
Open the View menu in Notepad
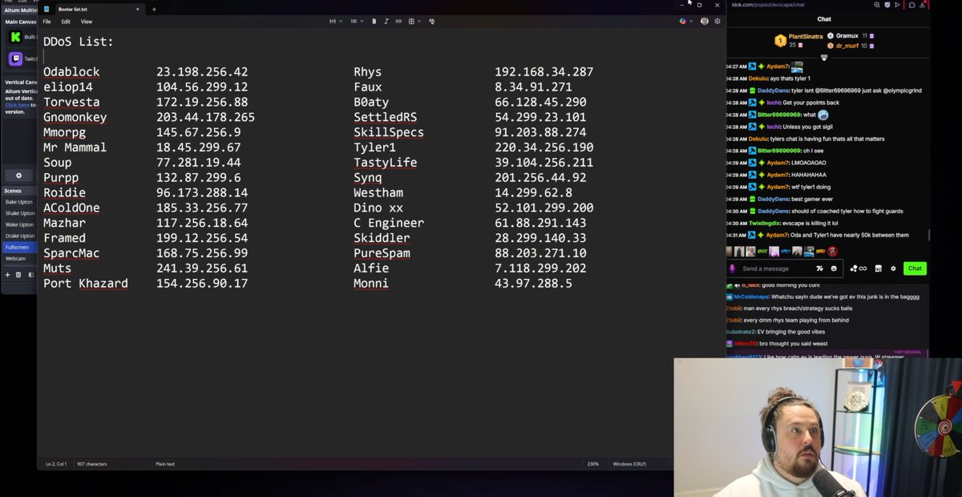point(87,22)
